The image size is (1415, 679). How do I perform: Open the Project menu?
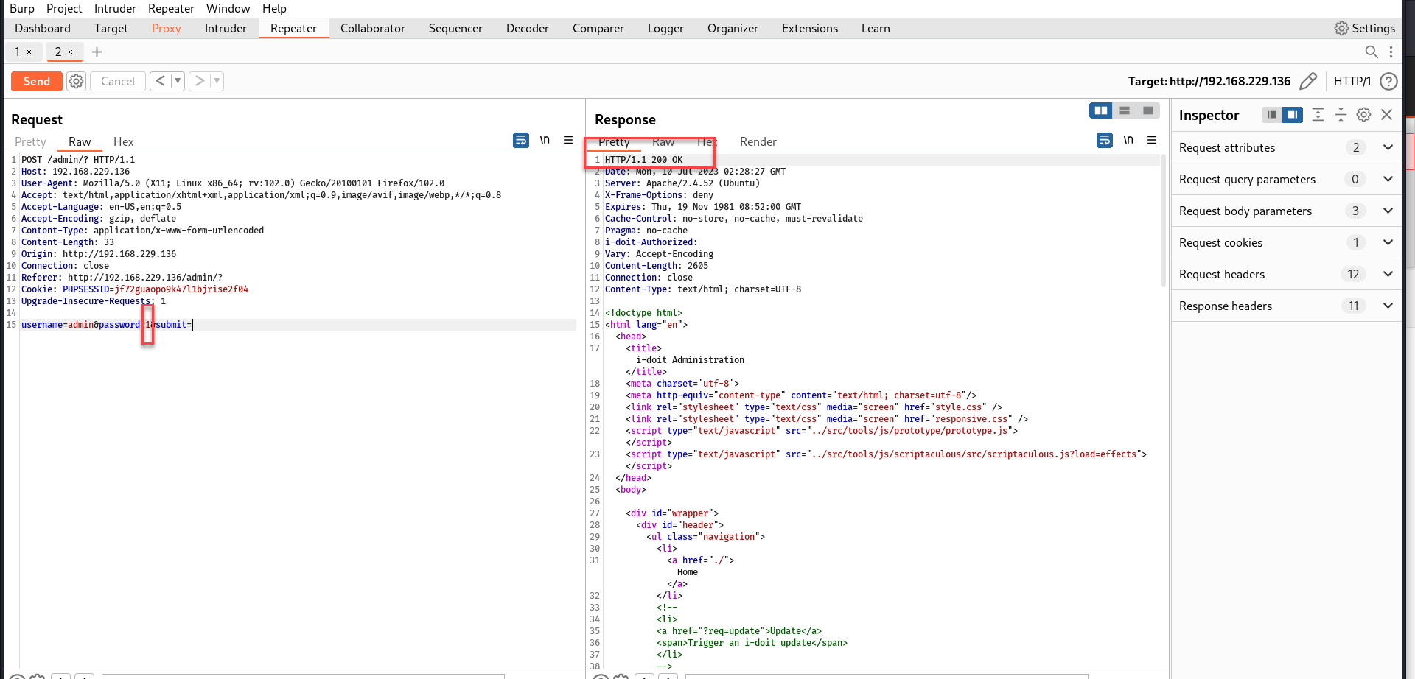(x=64, y=8)
